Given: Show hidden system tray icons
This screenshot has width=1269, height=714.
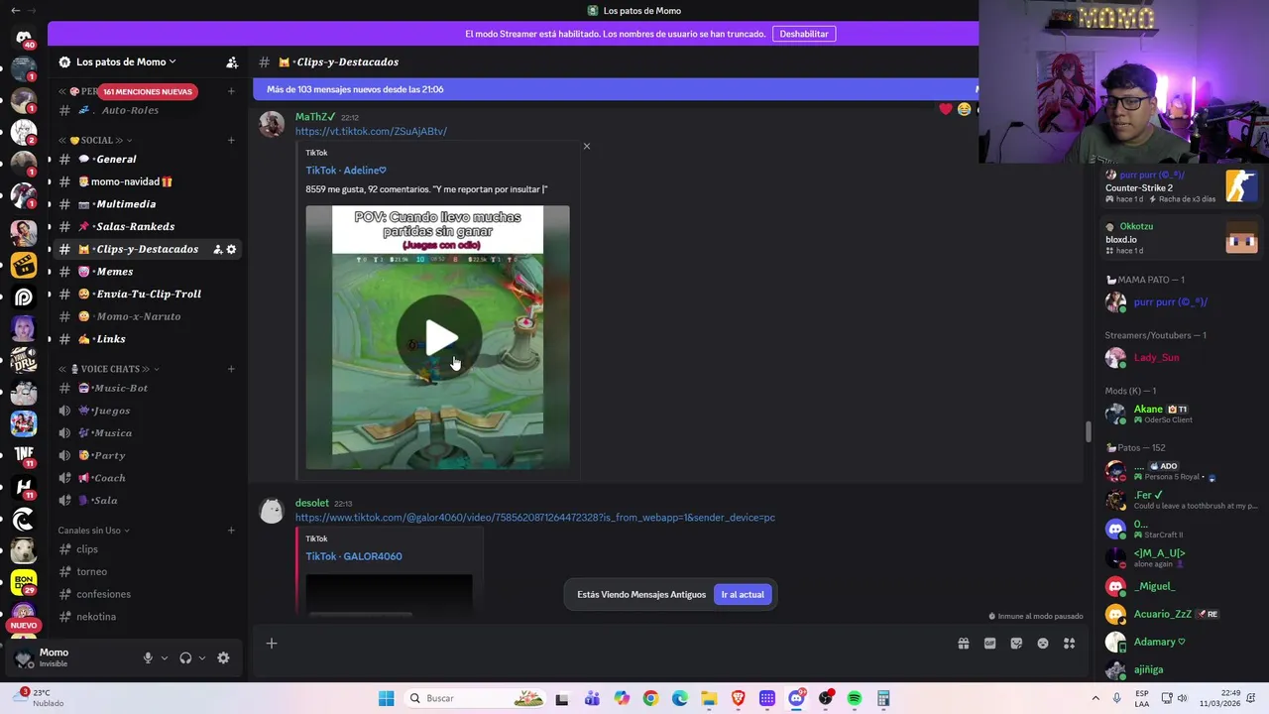Looking at the screenshot, I should [x=1096, y=698].
